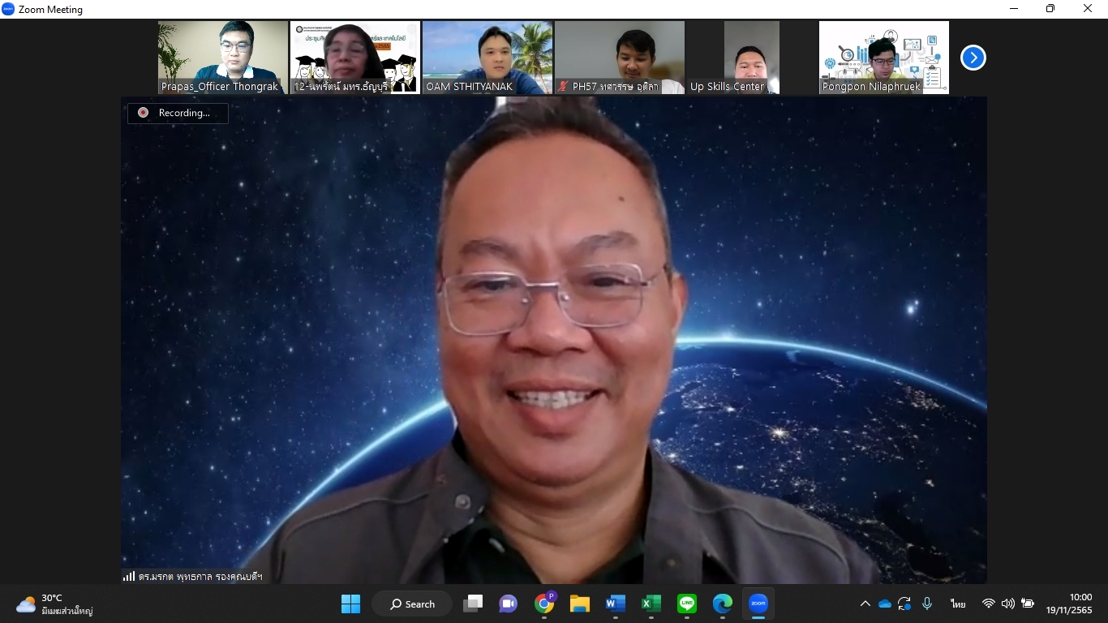Open OneDrive from the system tray
1108x623 pixels.
(x=885, y=604)
